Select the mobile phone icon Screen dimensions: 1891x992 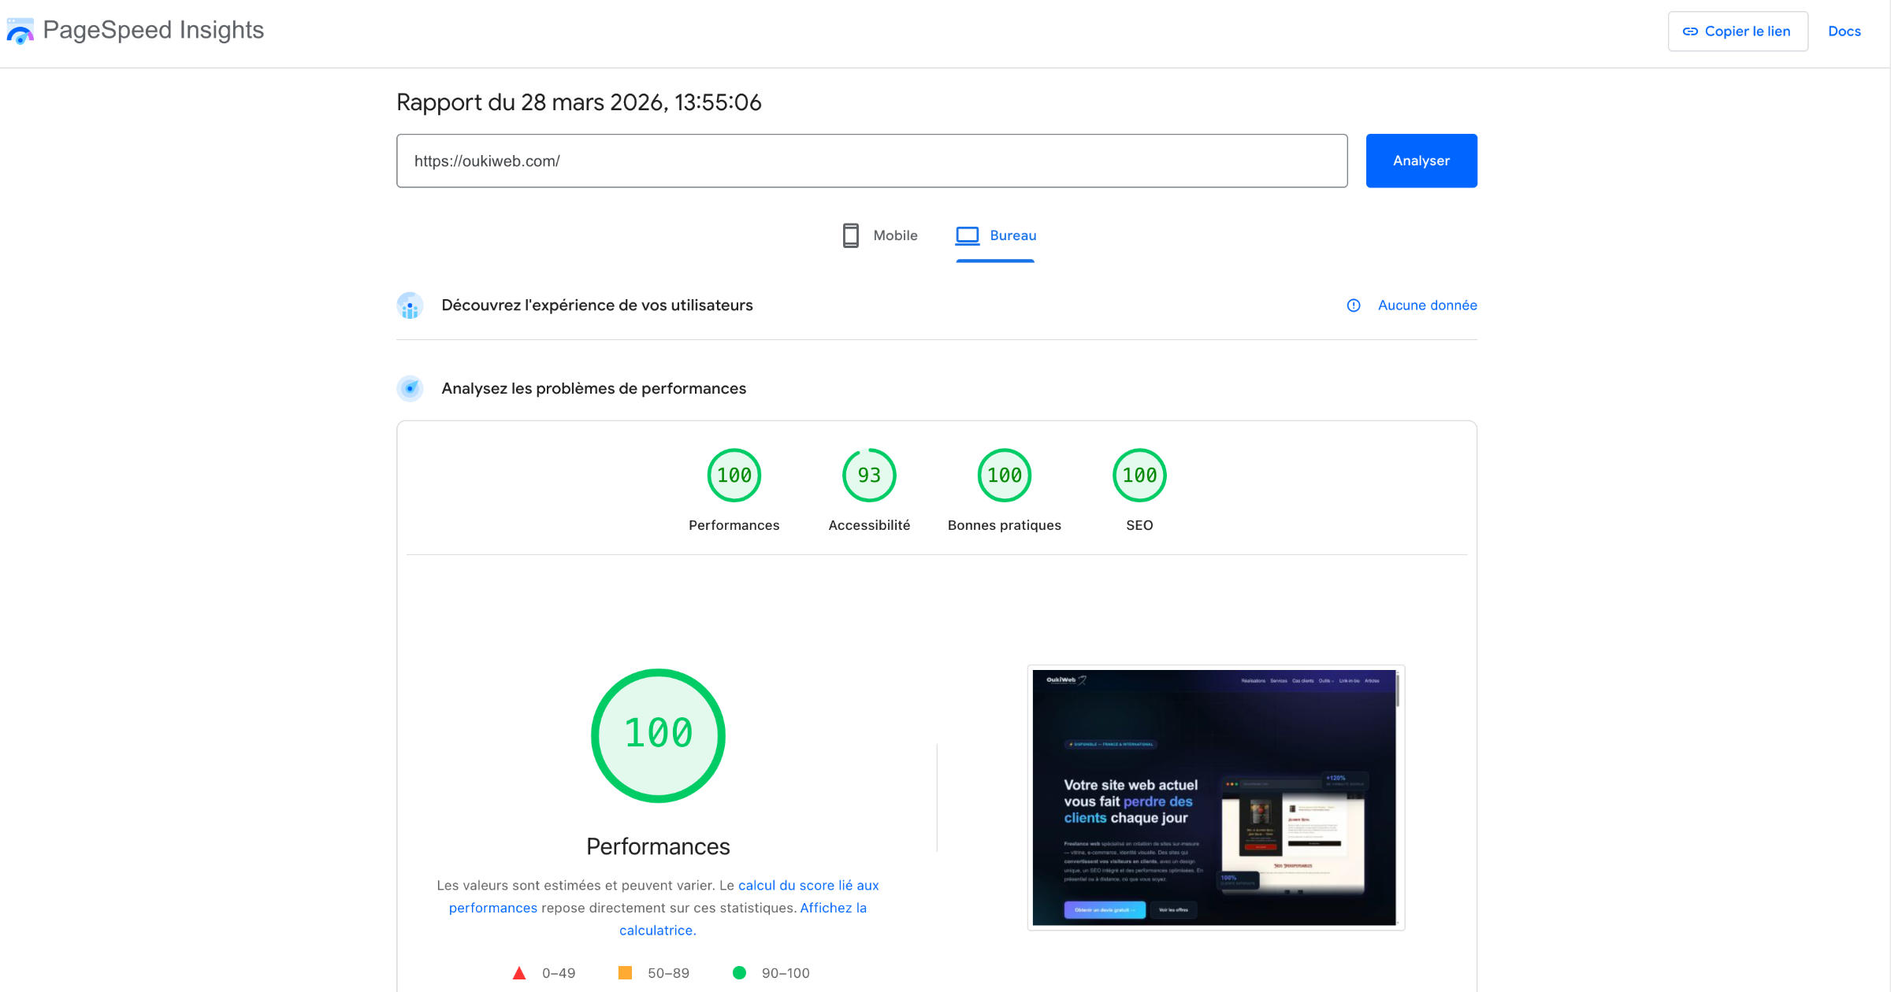click(850, 235)
